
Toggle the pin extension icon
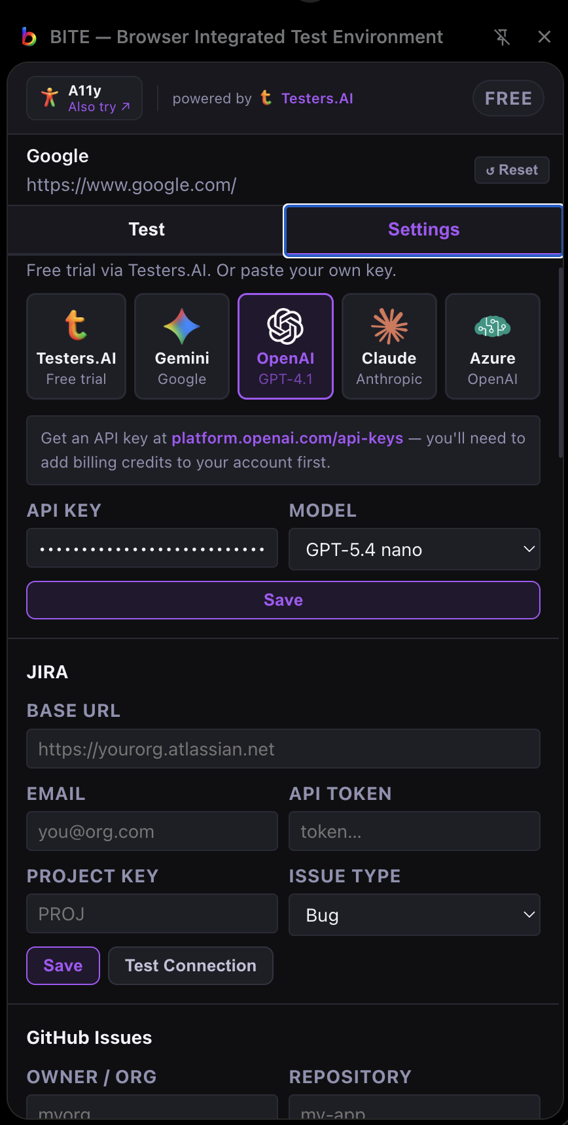[502, 37]
